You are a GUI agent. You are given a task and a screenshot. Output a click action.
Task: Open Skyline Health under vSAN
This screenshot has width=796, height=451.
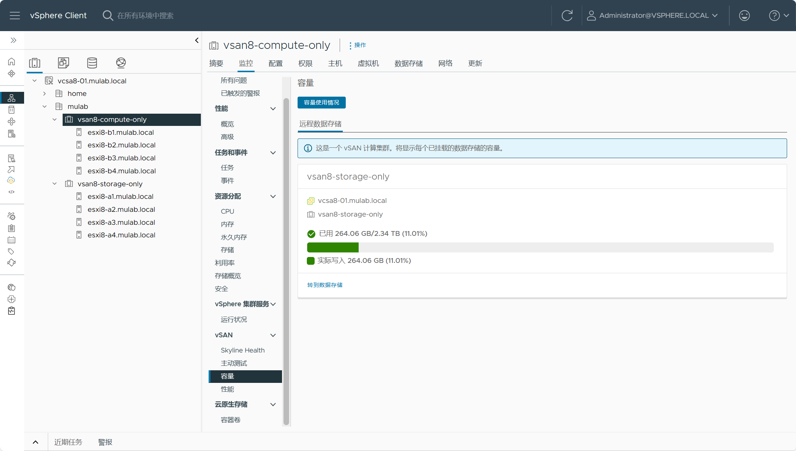click(x=243, y=350)
